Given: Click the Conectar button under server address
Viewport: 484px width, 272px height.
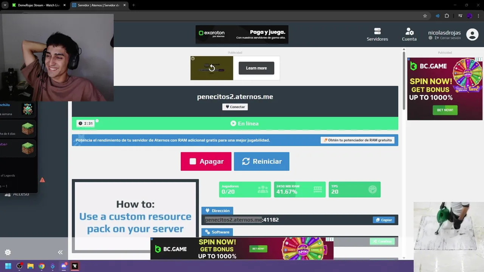Looking at the screenshot, I should [235, 107].
